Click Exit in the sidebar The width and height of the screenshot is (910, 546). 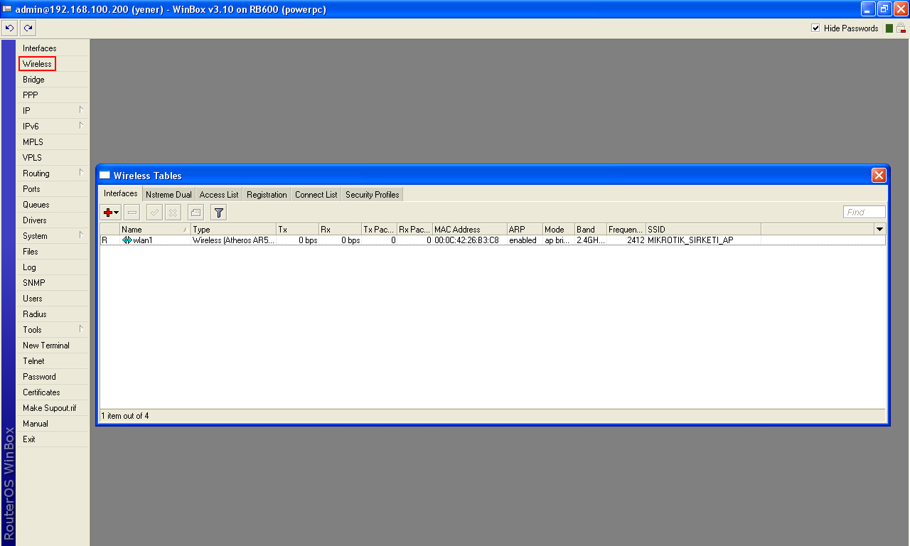coord(53,439)
